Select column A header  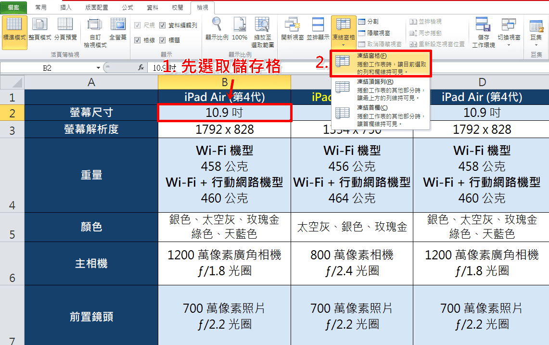tap(91, 82)
